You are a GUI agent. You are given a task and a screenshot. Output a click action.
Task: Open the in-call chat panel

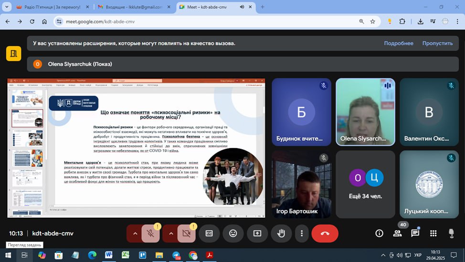click(415, 233)
